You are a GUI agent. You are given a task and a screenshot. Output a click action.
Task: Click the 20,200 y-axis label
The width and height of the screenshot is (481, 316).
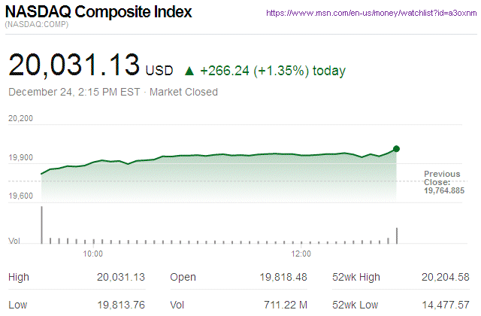pyautogui.click(x=20, y=118)
